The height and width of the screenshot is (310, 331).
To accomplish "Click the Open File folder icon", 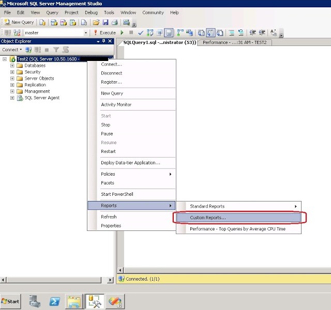I will (x=96, y=22).
